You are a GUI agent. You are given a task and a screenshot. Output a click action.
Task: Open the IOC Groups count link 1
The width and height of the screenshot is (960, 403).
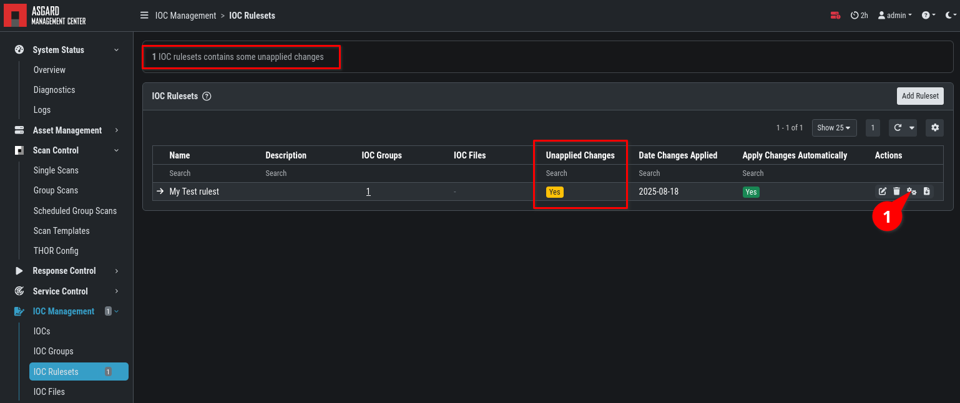pyautogui.click(x=368, y=192)
